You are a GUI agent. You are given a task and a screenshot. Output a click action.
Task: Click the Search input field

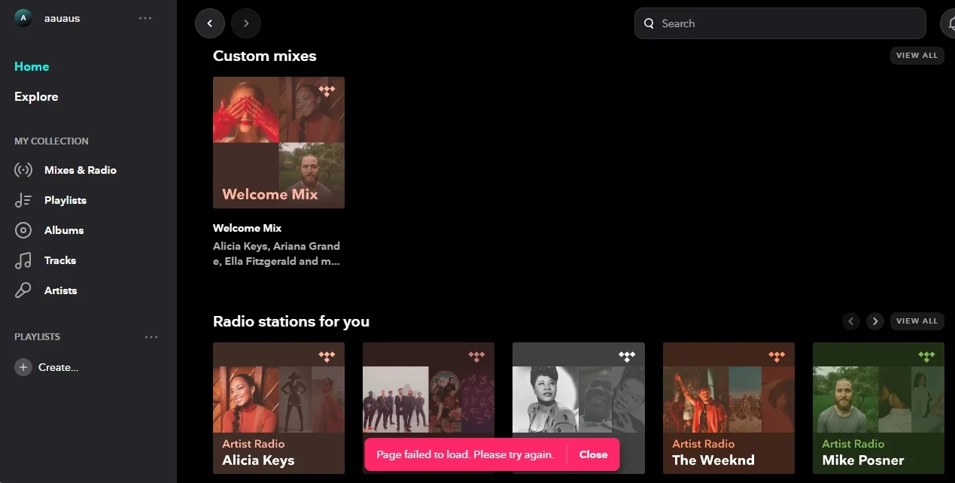click(x=780, y=23)
